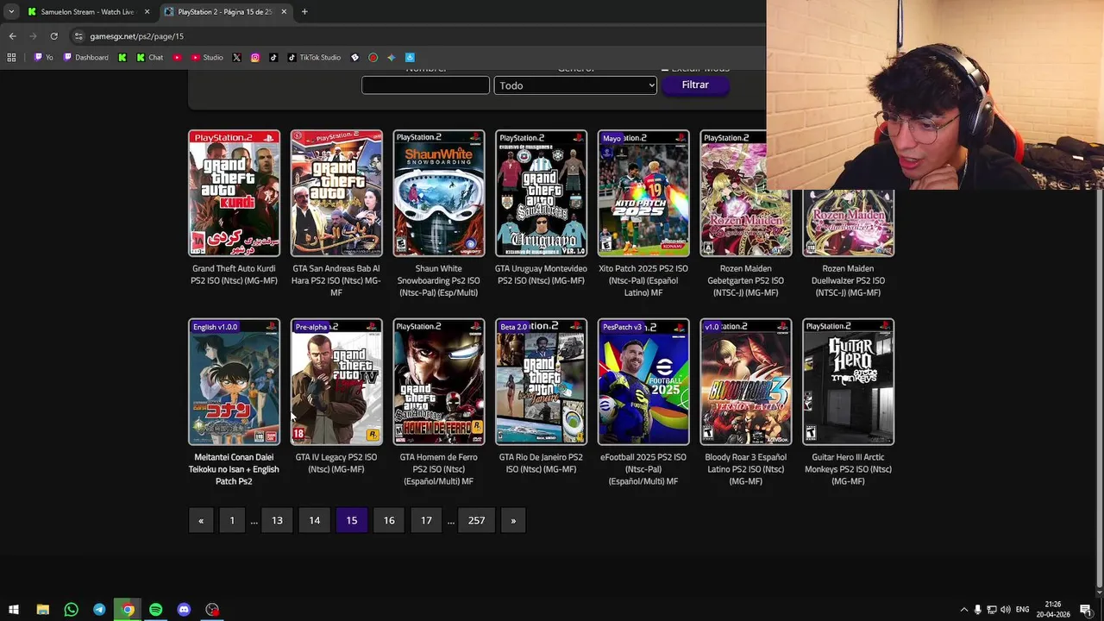This screenshot has height=621, width=1104.
Task: Click the address bar URL
Action: pos(136,36)
